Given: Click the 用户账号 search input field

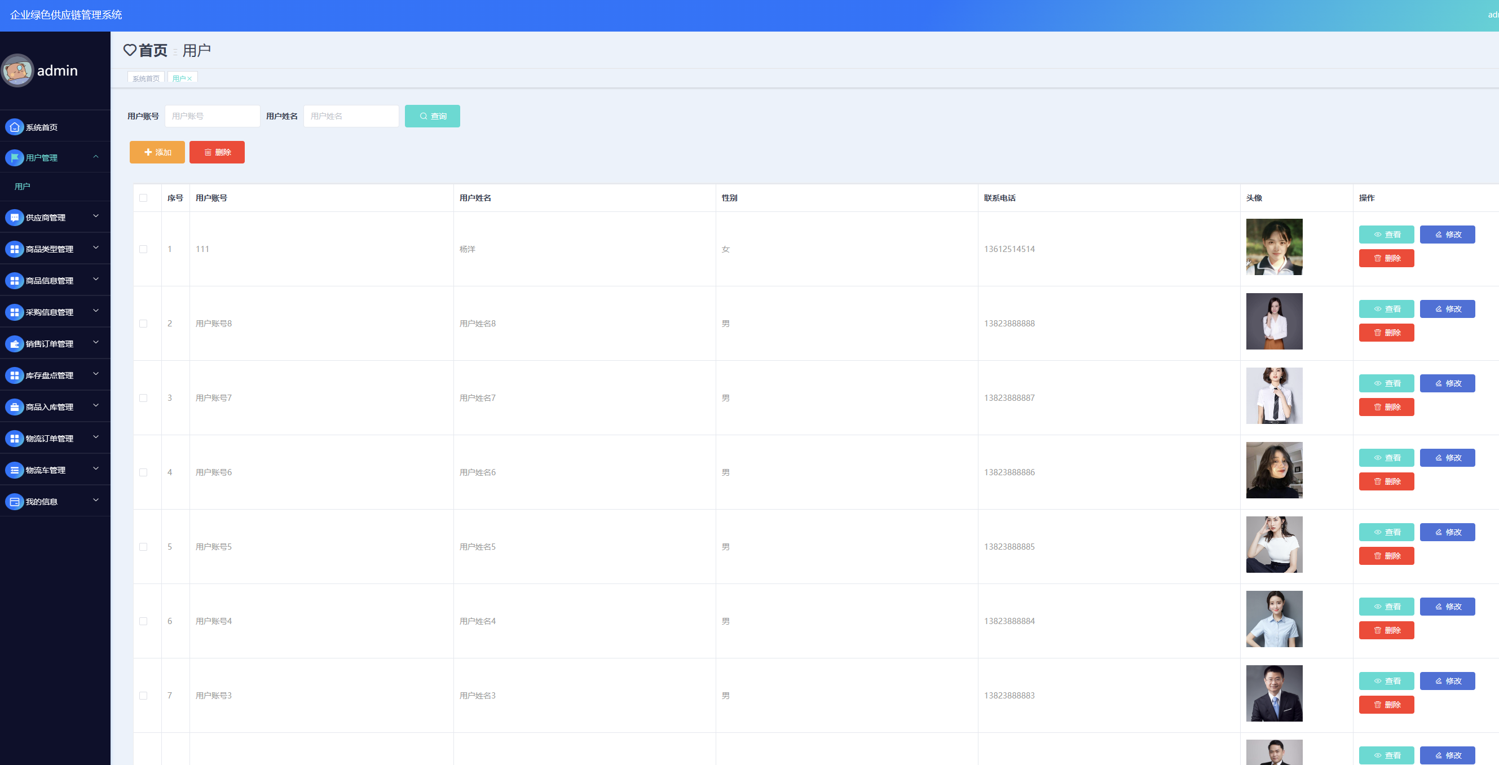Looking at the screenshot, I should 213,116.
